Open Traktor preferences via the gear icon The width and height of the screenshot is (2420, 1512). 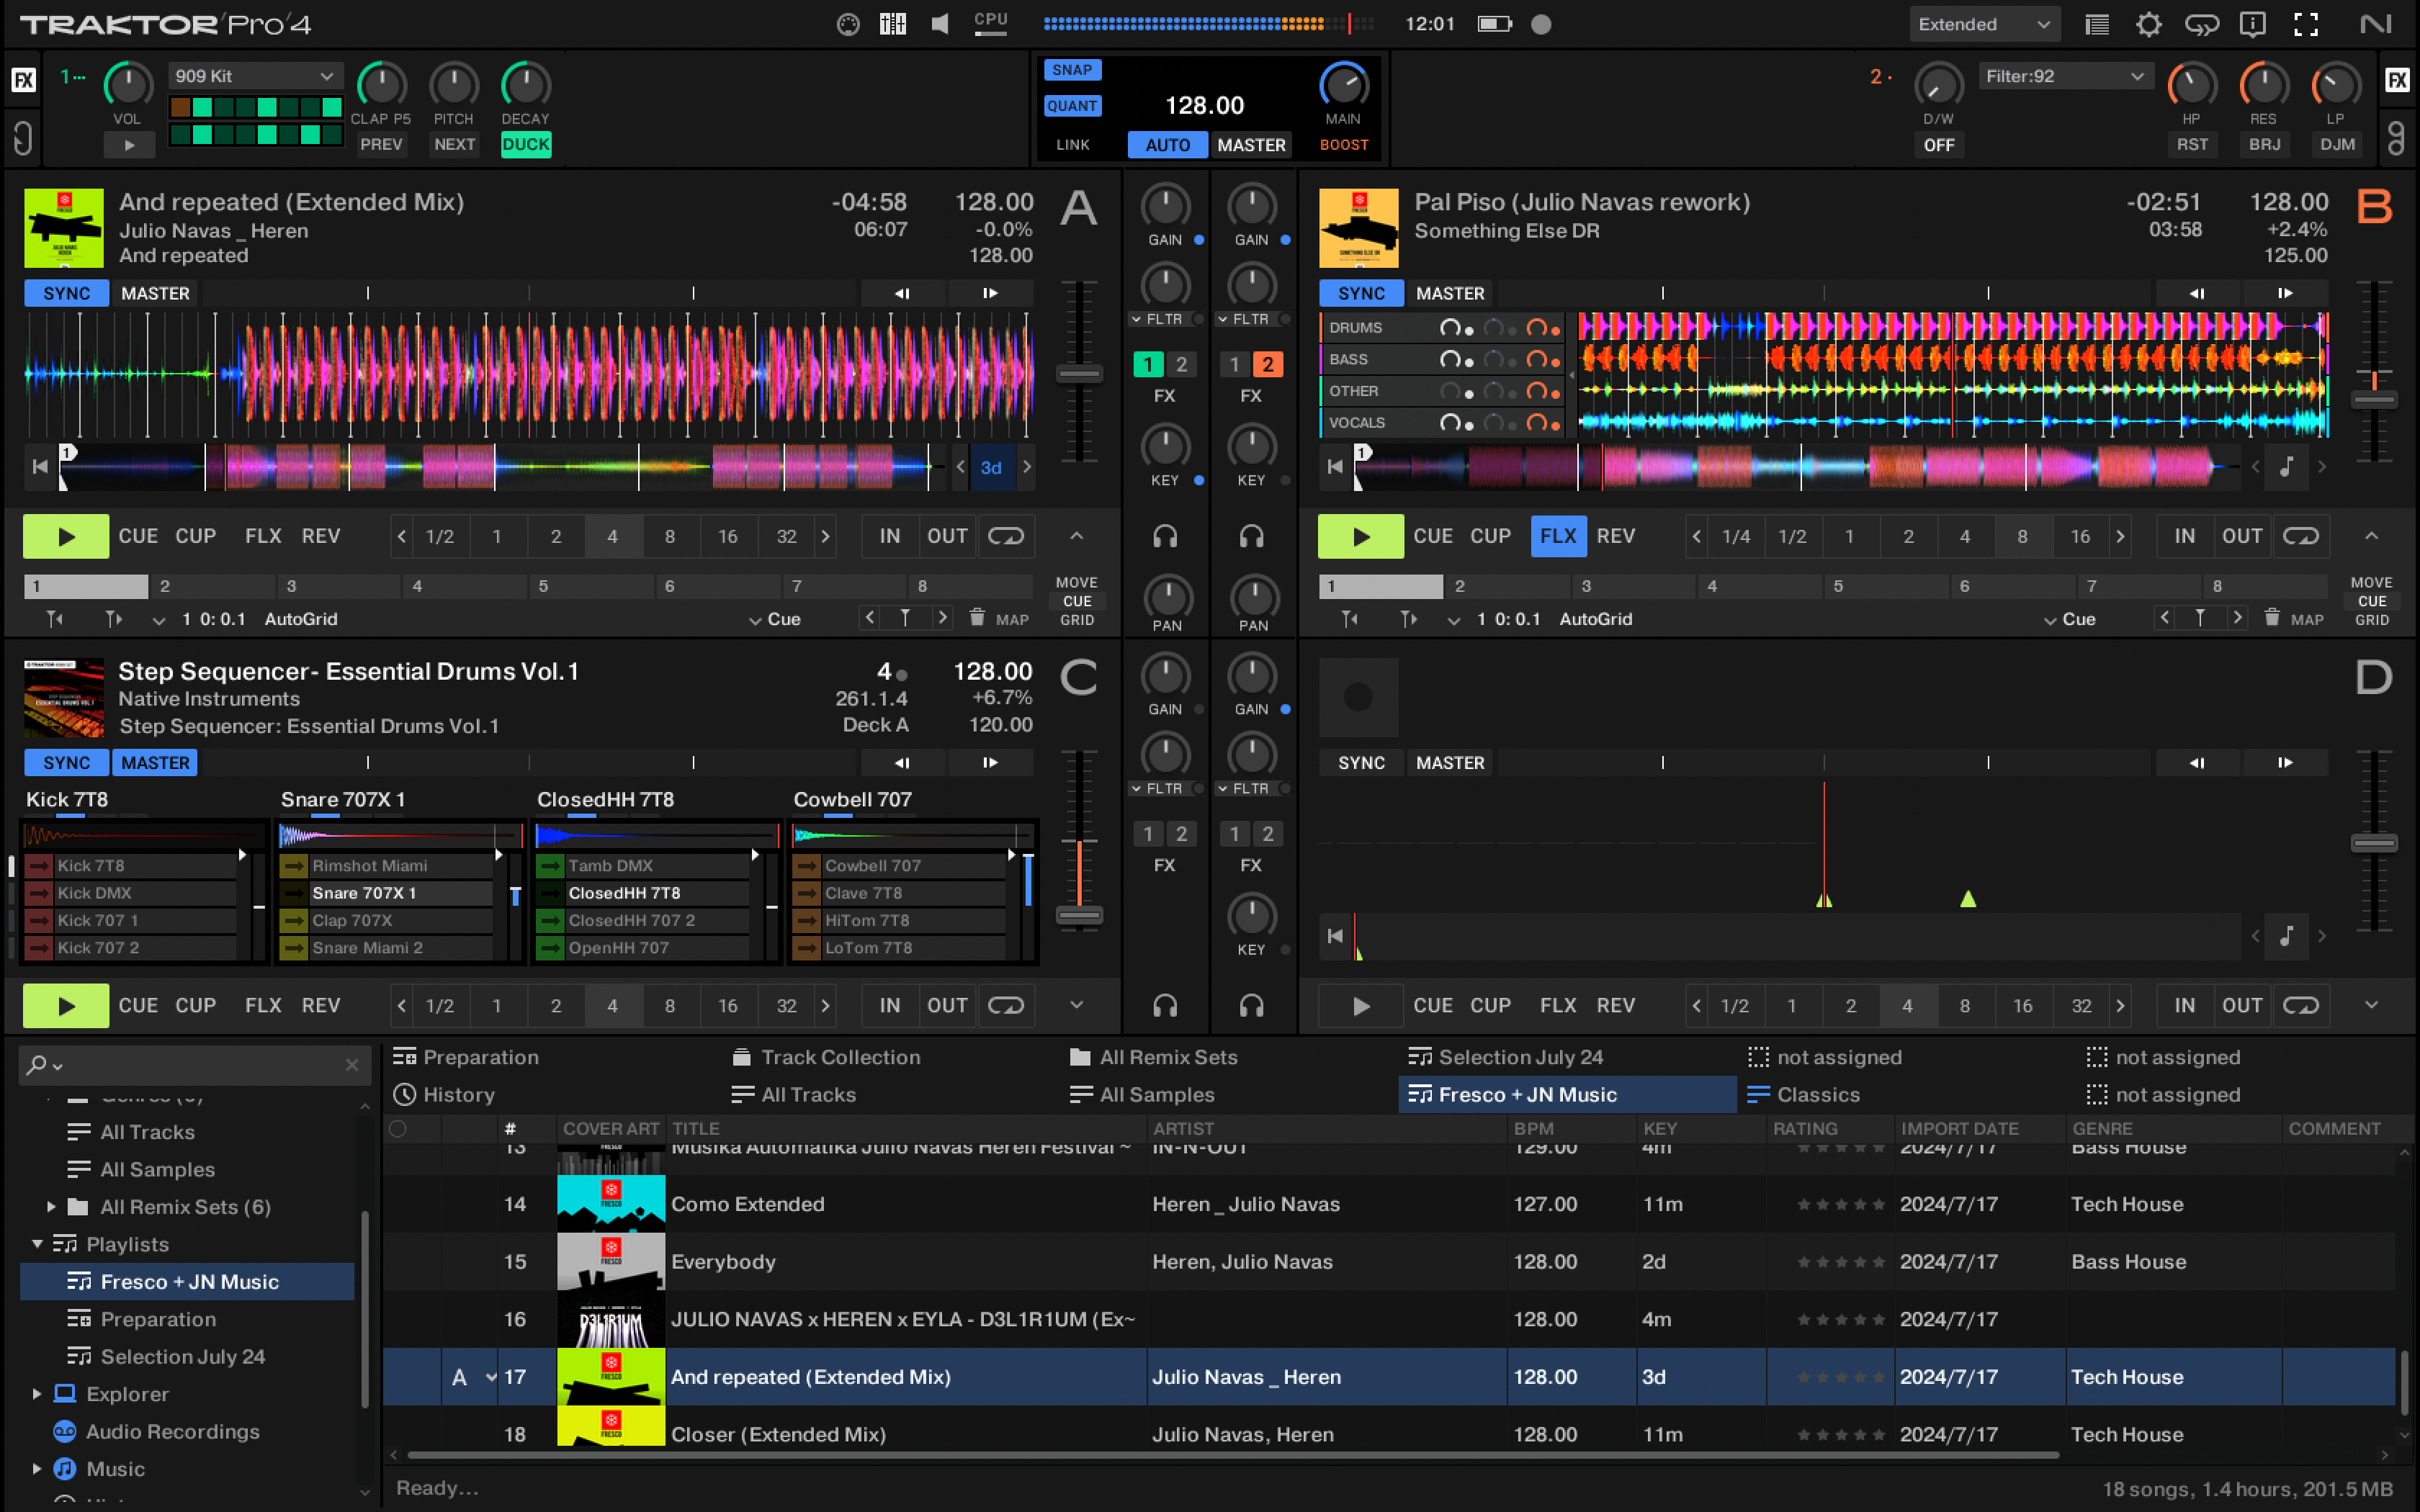tap(2148, 24)
